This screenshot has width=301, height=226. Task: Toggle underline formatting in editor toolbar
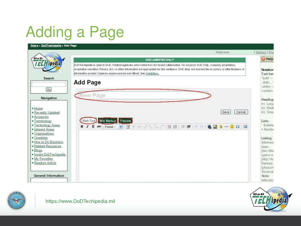click(x=93, y=127)
